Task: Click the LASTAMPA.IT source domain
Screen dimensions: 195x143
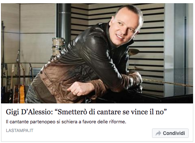Action: point(20,130)
